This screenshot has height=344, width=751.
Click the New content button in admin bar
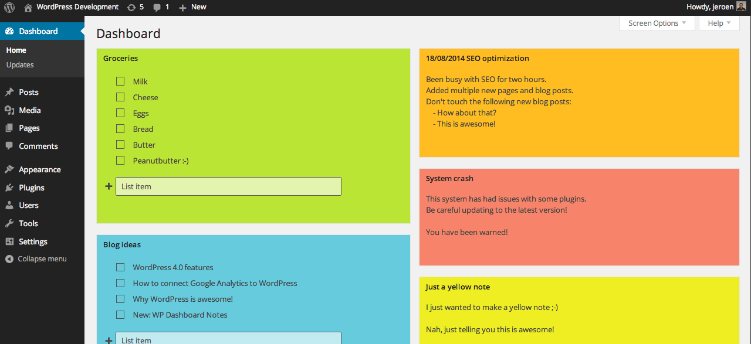pos(192,7)
